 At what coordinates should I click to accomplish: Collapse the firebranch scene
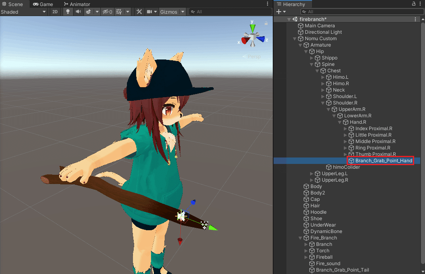(x=289, y=19)
